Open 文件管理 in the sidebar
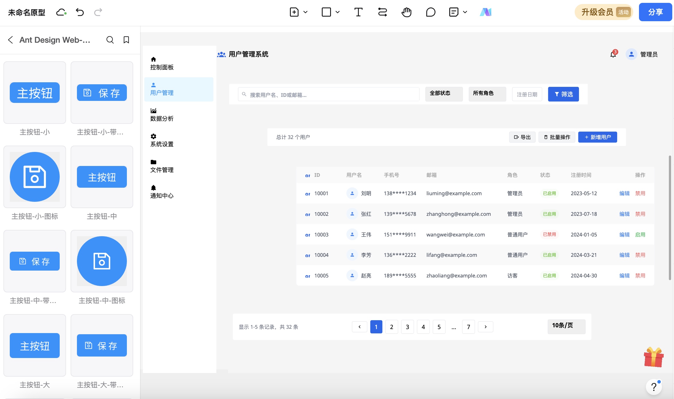Screen dimensions: 674x399 point(179,166)
